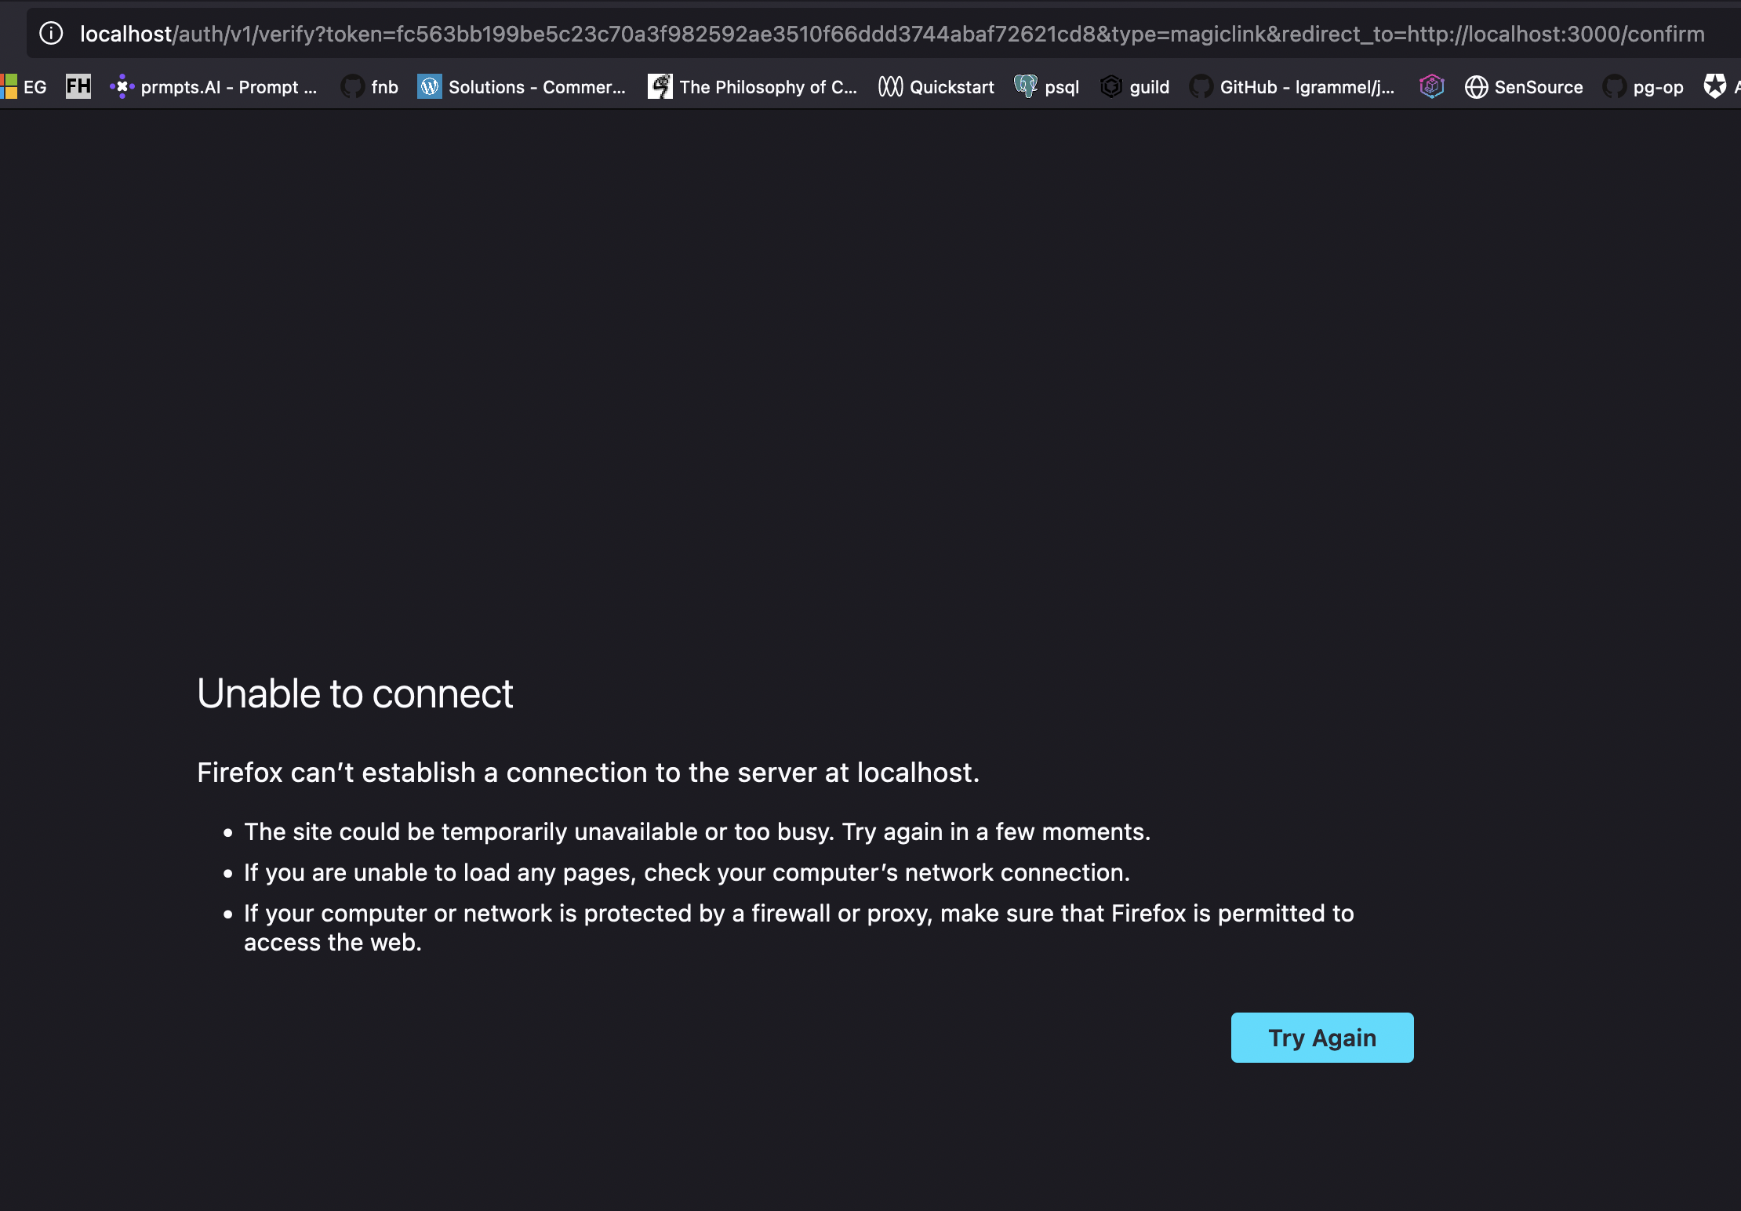The image size is (1741, 1211).
Task: Click the Try Again button
Action: 1321,1037
